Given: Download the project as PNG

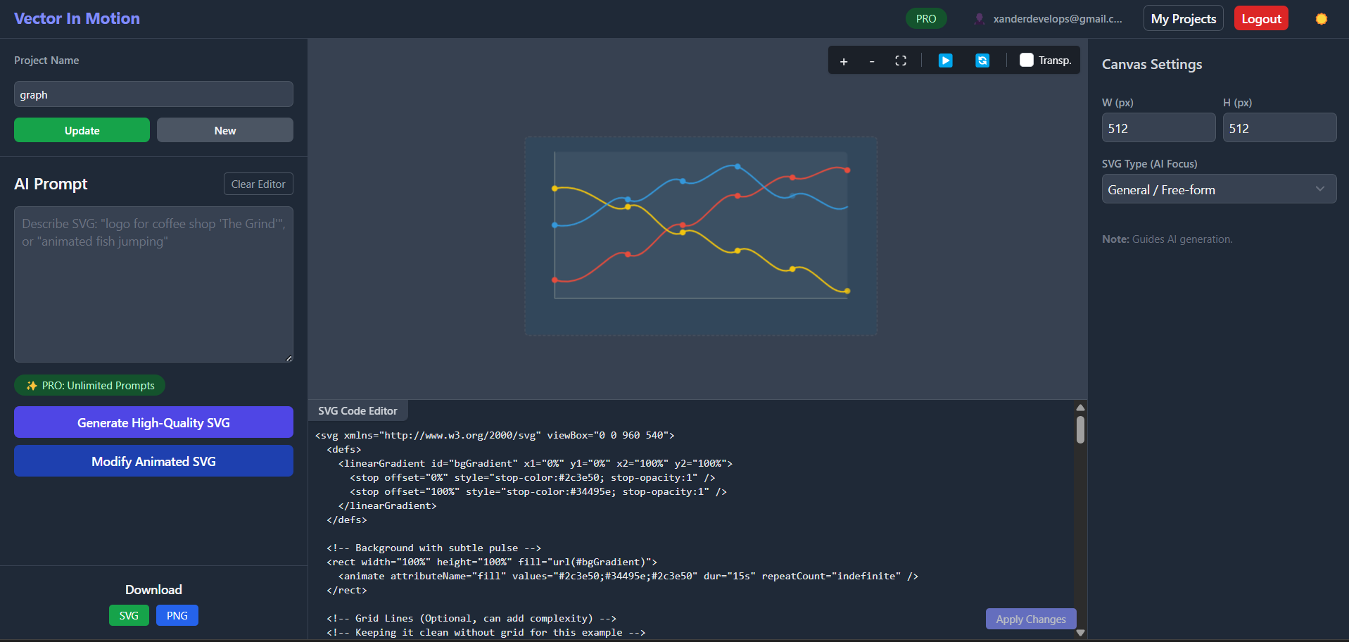Looking at the screenshot, I should pos(177,615).
